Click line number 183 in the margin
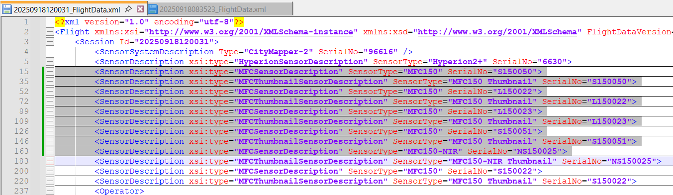 coord(21,161)
